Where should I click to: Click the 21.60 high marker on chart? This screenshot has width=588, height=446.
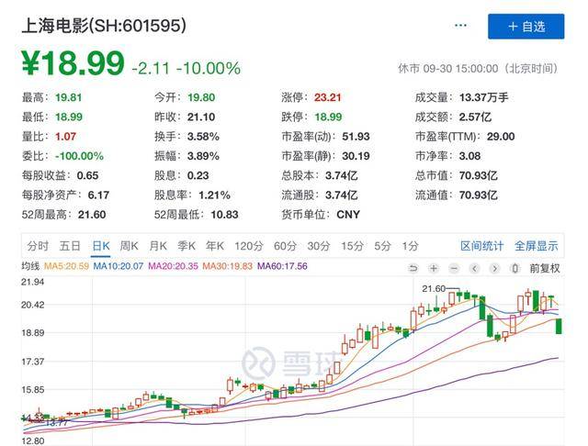pyautogui.click(x=434, y=289)
